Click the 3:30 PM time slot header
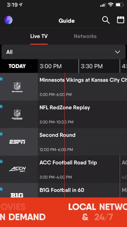Screen dimensions: 127x227 pos(99,66)
